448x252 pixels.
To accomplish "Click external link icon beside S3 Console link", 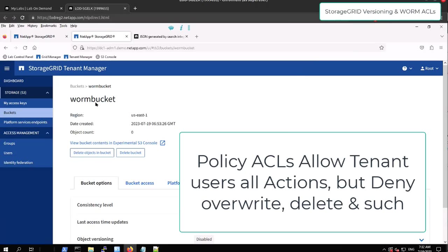I will (x=162, y=143).
